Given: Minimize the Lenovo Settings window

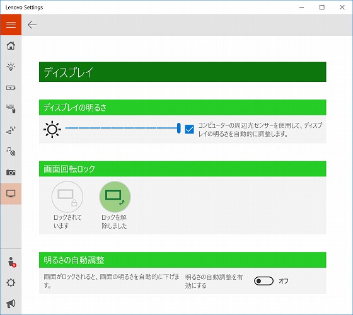Looking at the screenshot, I should [302, 7].
